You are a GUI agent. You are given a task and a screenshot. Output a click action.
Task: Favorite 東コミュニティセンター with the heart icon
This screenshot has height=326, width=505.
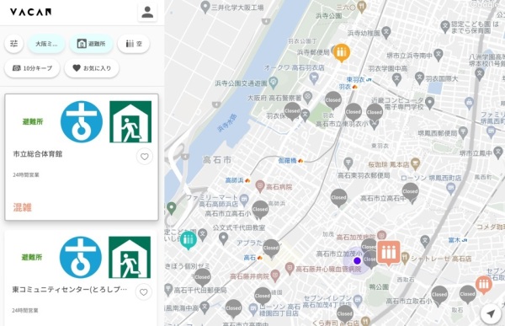(144, 292)
